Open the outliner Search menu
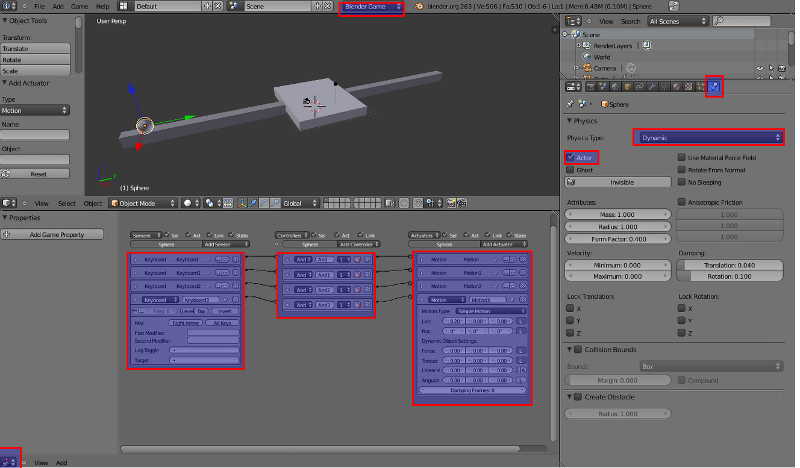The height and width of the screenshot is (468, 800). click(631, 21)
